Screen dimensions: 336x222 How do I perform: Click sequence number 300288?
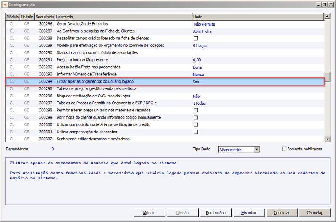(x=46, y=38)
